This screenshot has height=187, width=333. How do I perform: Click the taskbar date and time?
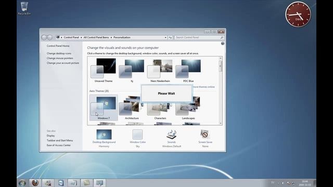tap(305, 183)
